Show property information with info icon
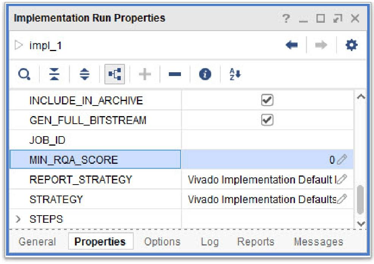This screenshot has height=264, width=374. click(205, 75)
